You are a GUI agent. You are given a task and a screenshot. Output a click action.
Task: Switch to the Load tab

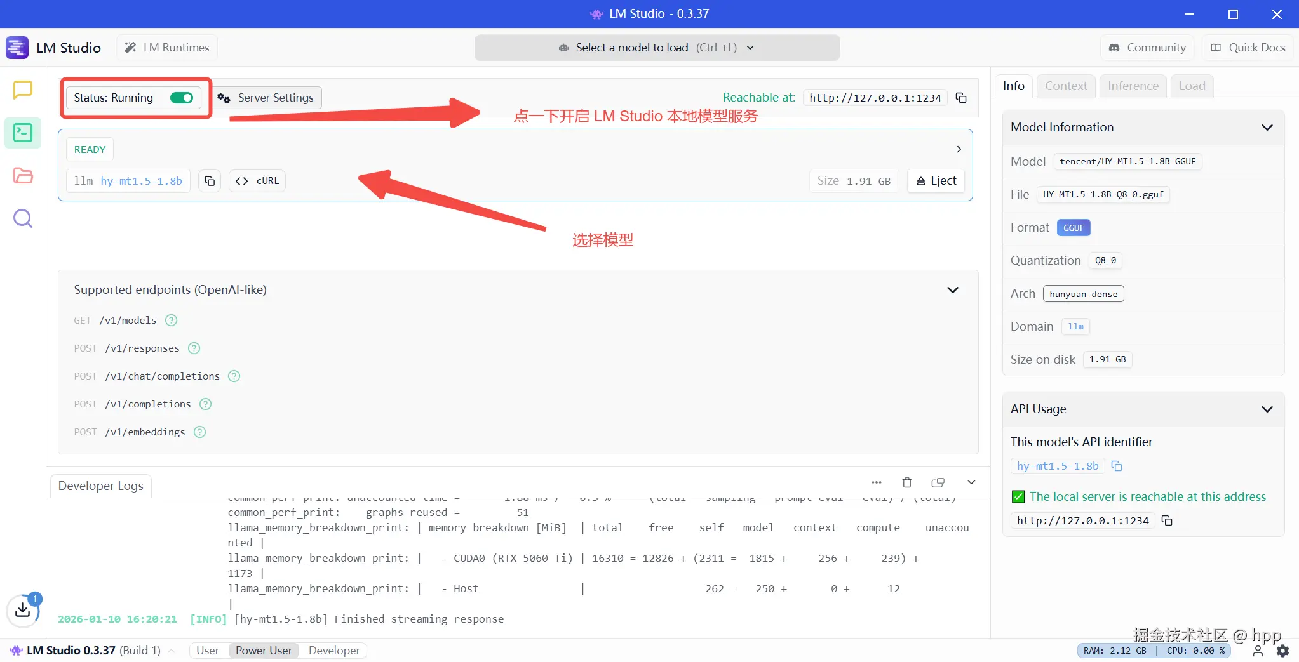[1192, 86]
